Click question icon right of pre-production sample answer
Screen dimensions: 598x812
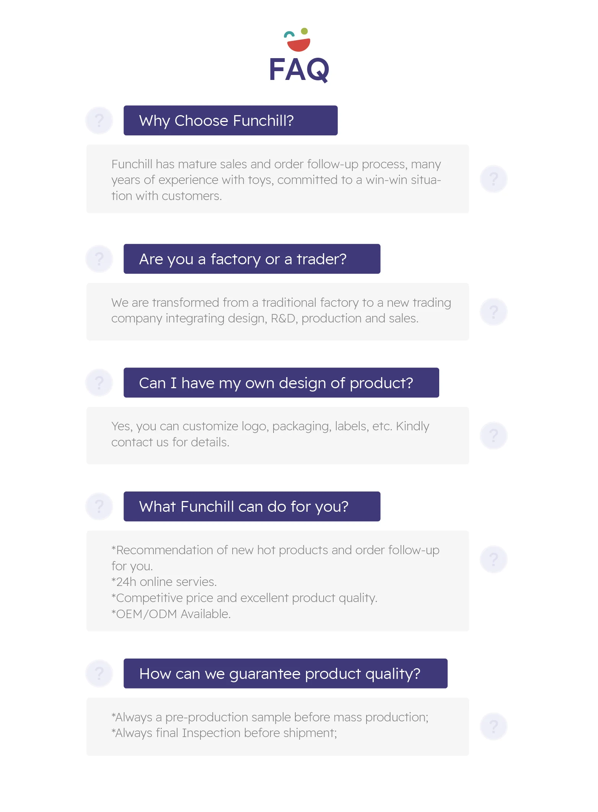tap(494, 726)
